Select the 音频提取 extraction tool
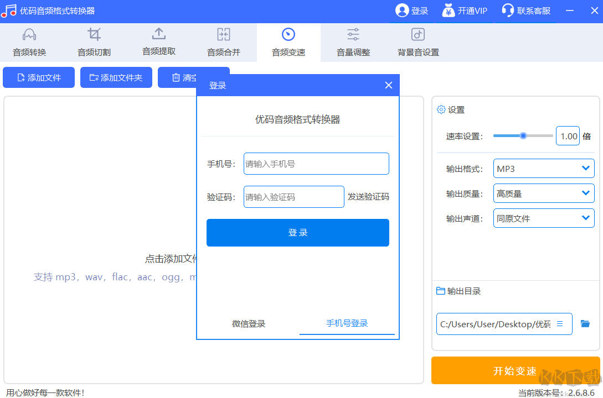Screen dimensions: 603x398 [x=158, y=43]
